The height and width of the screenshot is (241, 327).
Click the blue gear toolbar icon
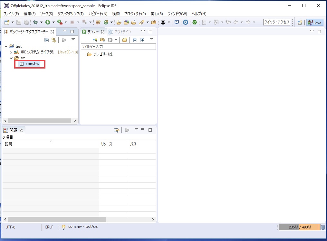coord(186,22)
